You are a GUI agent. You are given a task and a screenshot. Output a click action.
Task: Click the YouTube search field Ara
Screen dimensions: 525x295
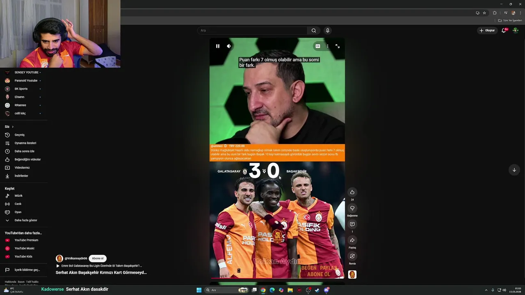pyautogui.click(x=252, y=30)
